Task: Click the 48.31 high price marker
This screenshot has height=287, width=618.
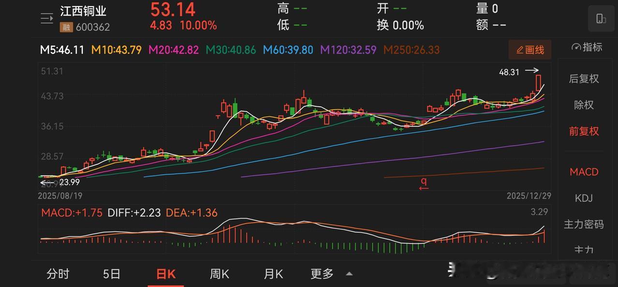Action: tap(509, 72)
